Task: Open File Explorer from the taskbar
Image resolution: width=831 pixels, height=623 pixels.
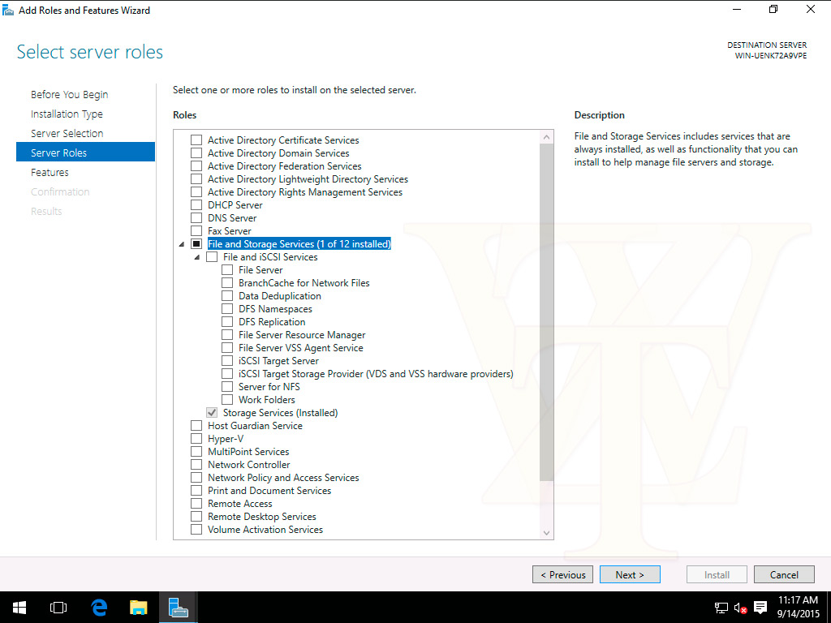Action: [x=139, y=607]
